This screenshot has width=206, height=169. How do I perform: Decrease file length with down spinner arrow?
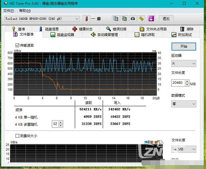pos(187,84)
